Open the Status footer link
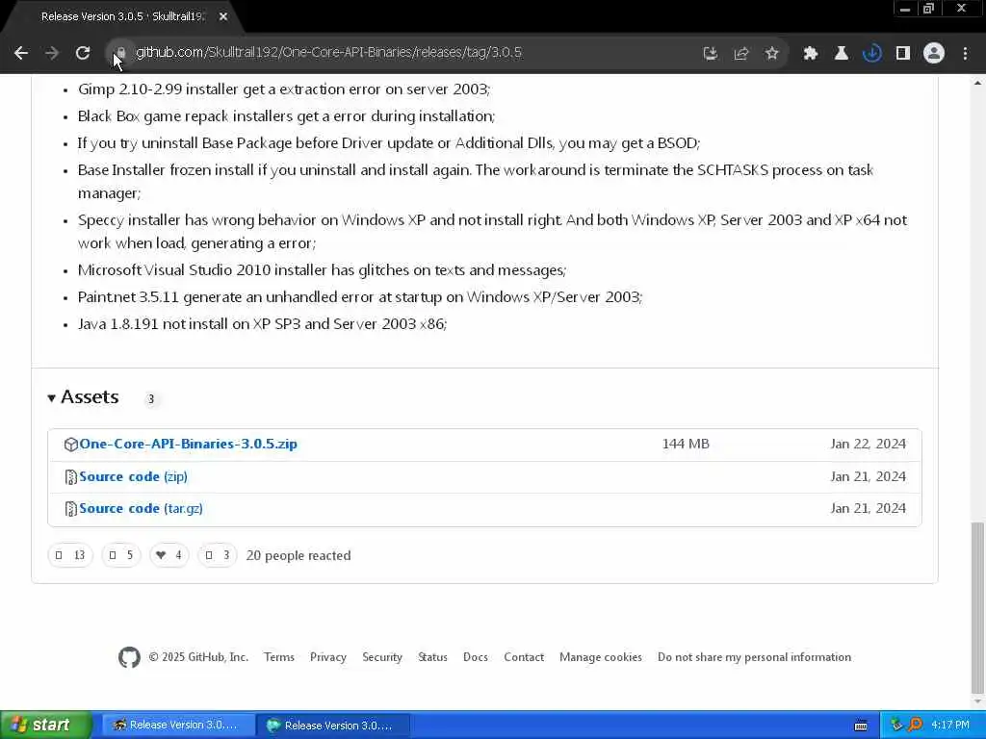Image resolution: width=986 pixels, height=739 pixels. [x=432, y=657]
